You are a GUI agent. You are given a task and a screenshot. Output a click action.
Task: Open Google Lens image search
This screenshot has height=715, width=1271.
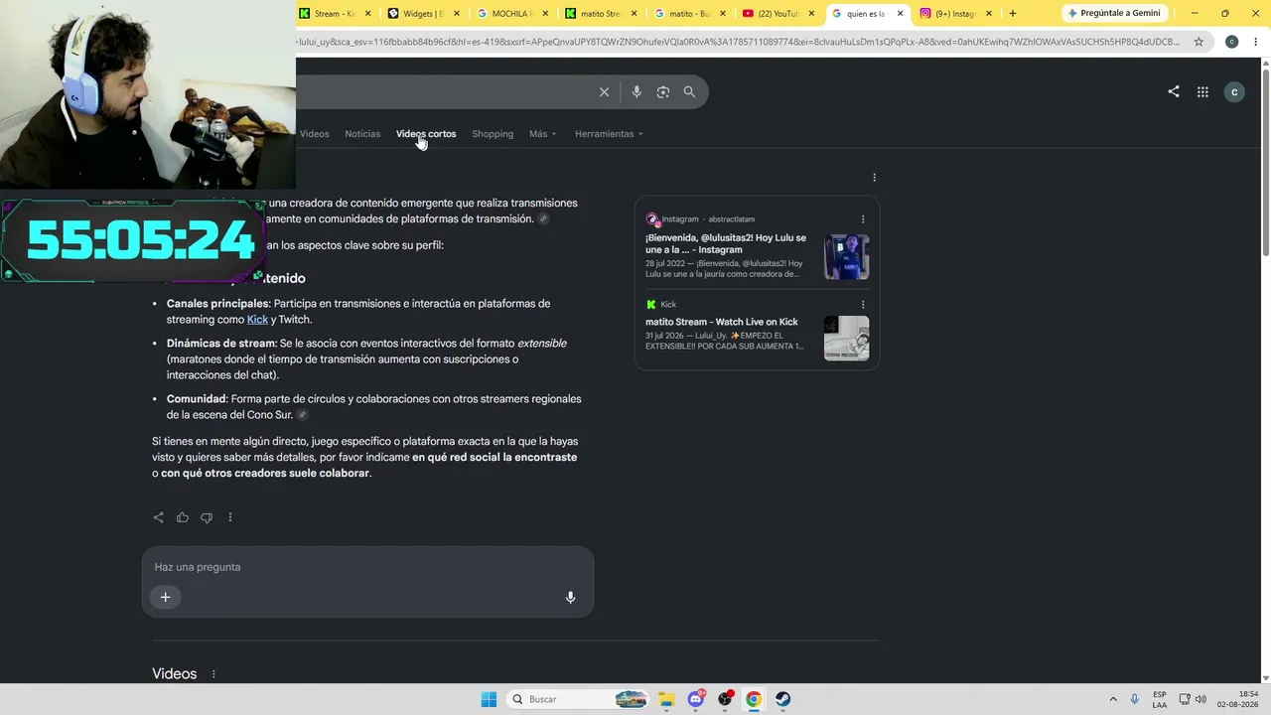pyautogui.click(x=663, y=91)
